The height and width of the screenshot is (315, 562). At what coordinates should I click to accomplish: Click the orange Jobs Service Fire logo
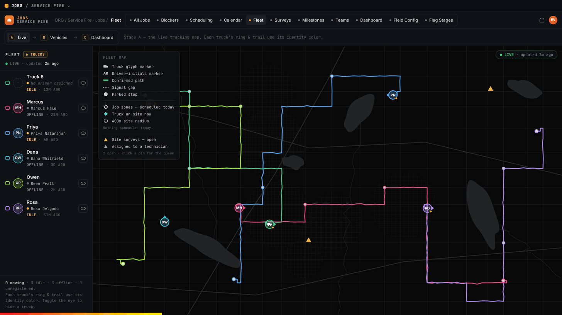tap(9, 20)
